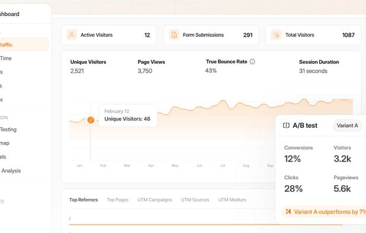Image resolution: width=366 pixels, height=233 pixels.
Task: Click the Total Visitors cursor icon
Action: pos(276,35)
